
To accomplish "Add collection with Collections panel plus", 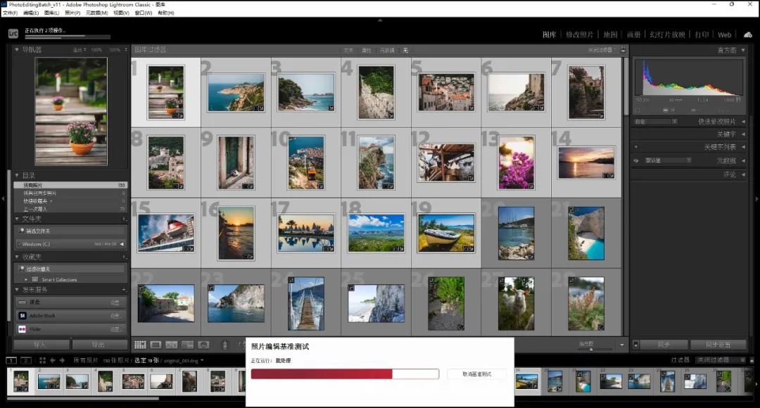I will pyautogui.click(x=124, y=257).
